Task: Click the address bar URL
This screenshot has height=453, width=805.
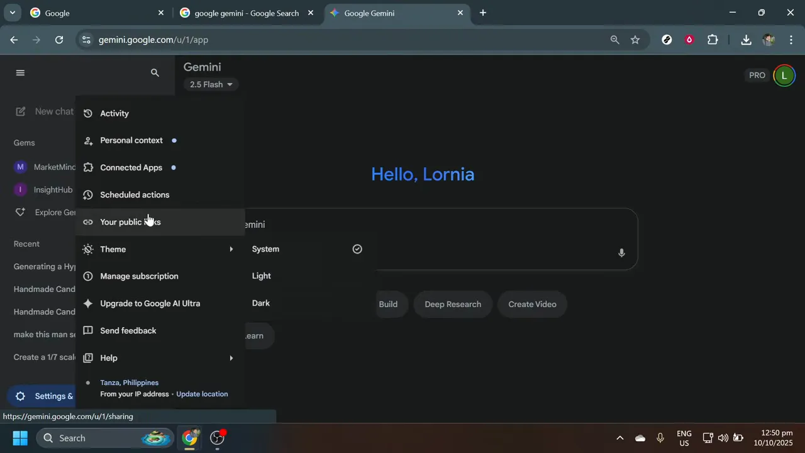Action: [x=153, y=40]
